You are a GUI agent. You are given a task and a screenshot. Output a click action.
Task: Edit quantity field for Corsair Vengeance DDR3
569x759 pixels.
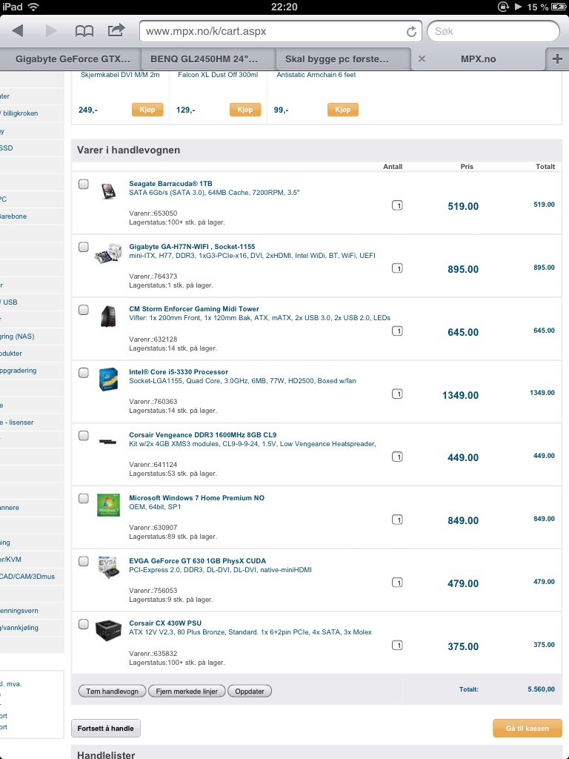[397, 457]
